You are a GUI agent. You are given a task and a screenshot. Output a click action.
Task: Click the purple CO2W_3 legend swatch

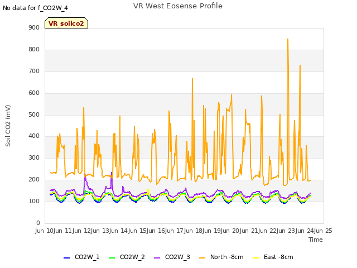157,258
